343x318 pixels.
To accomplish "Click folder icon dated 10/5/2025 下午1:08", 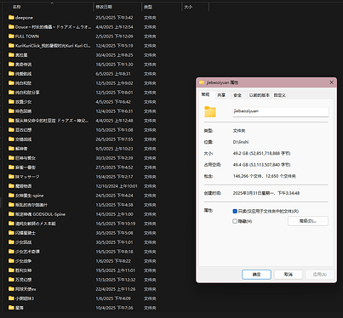I will tap(11, 130).
